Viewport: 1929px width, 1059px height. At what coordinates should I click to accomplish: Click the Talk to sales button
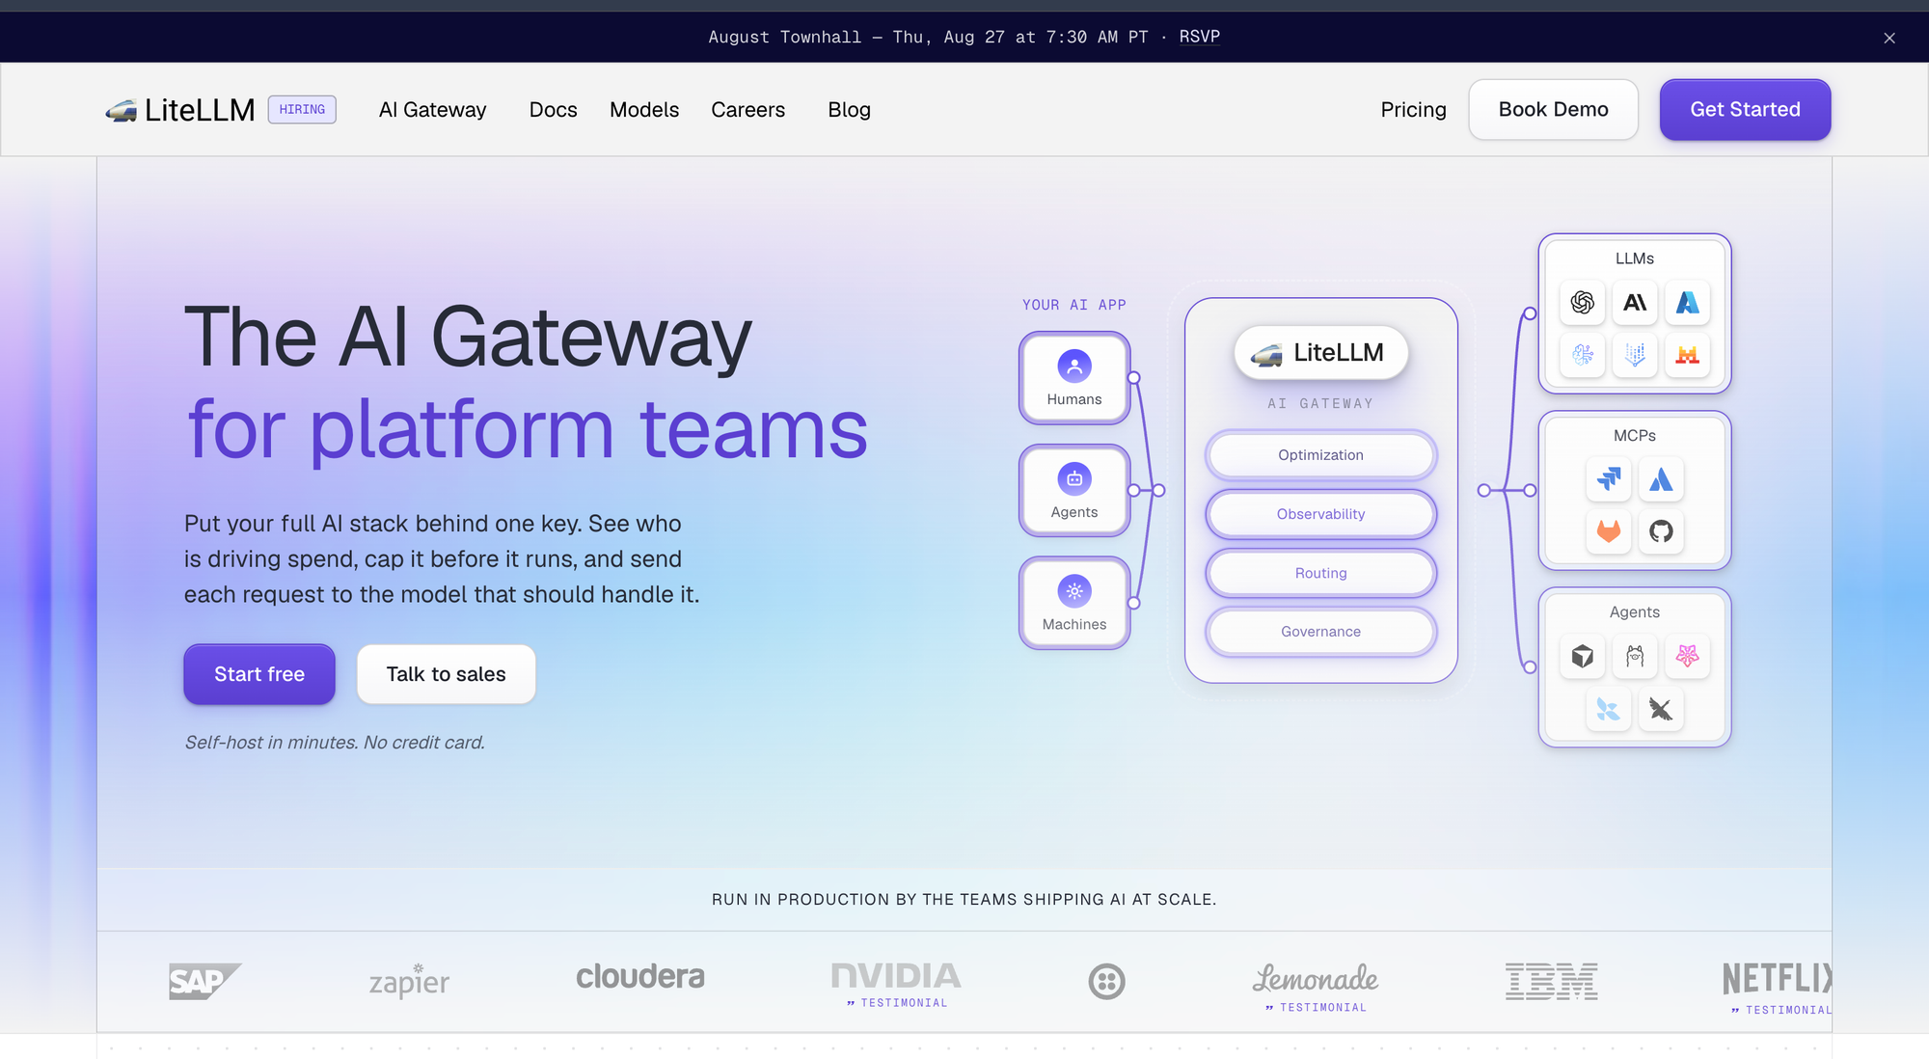coord(446,674)
